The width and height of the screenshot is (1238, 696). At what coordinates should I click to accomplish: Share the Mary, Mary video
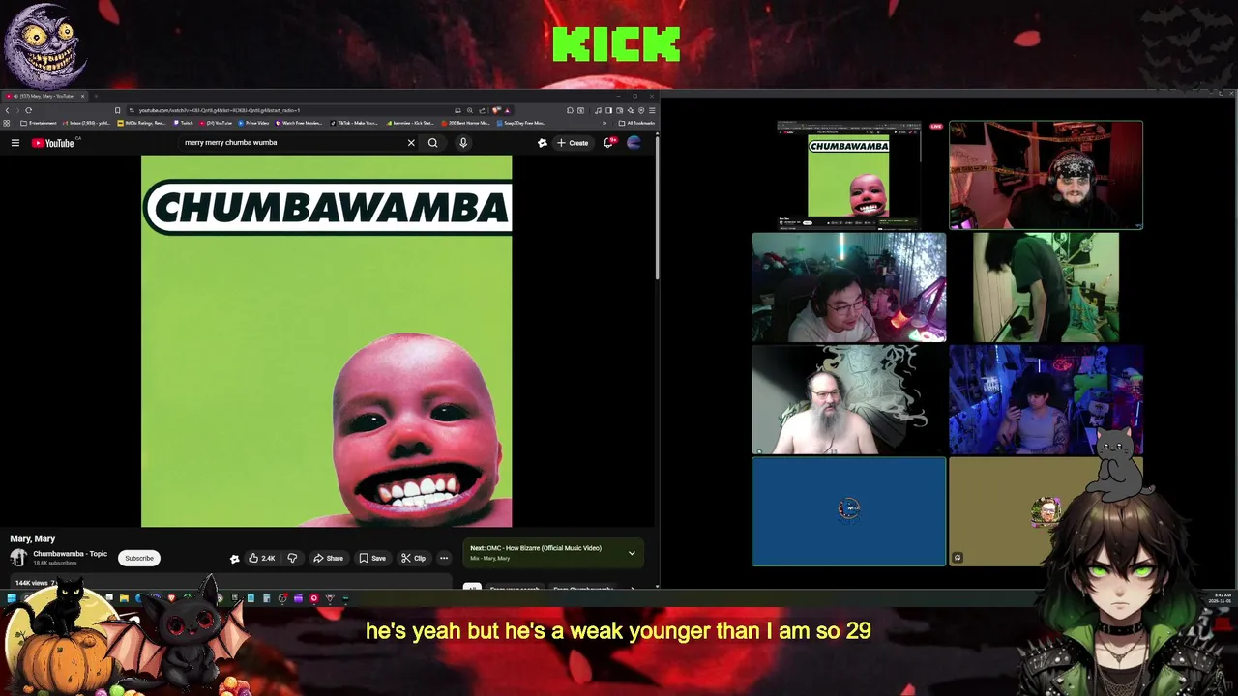coord(328,558)
